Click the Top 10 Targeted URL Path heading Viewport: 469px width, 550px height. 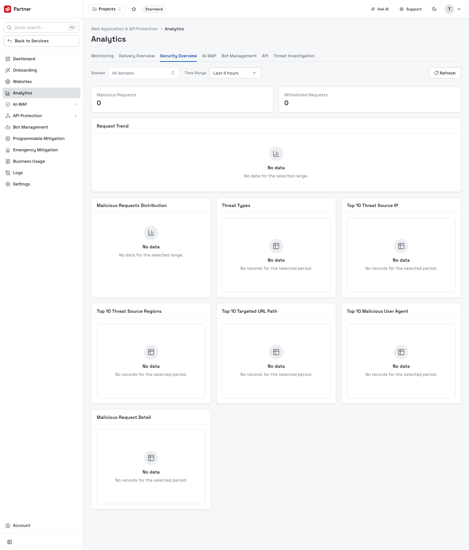[x=249, y=311]
